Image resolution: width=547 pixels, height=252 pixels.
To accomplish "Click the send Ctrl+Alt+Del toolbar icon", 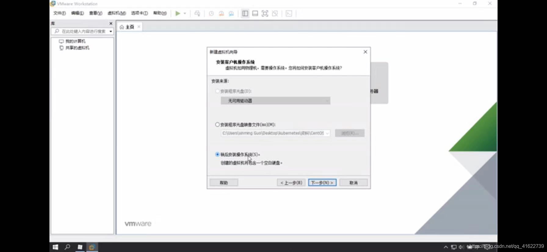I will coord(197,13).
